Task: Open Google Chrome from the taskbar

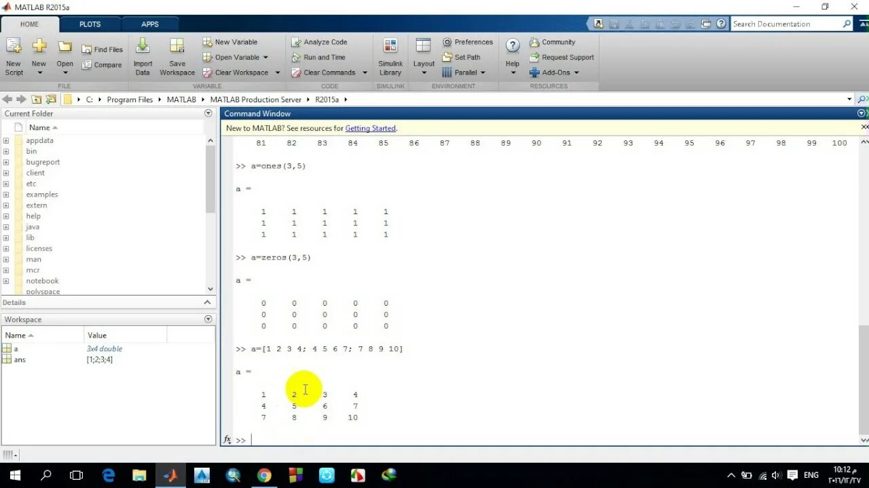Action: click(x=264, y=475)
